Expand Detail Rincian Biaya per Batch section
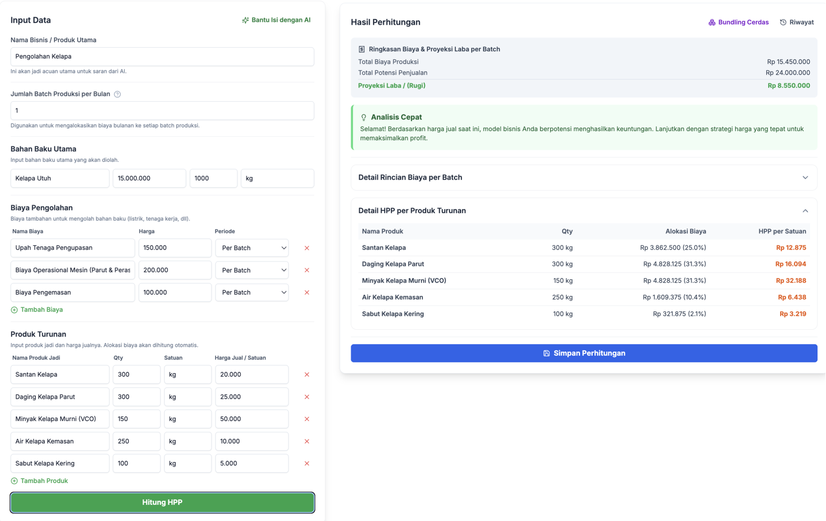The image size is (826, 521). coord(583,177)
